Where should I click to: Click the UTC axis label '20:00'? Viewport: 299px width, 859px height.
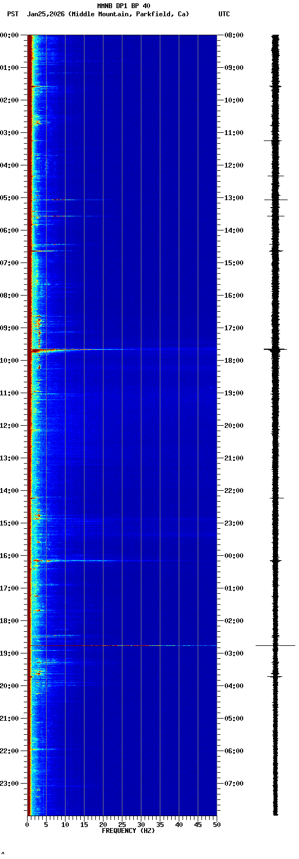click(x=234, y=426)
